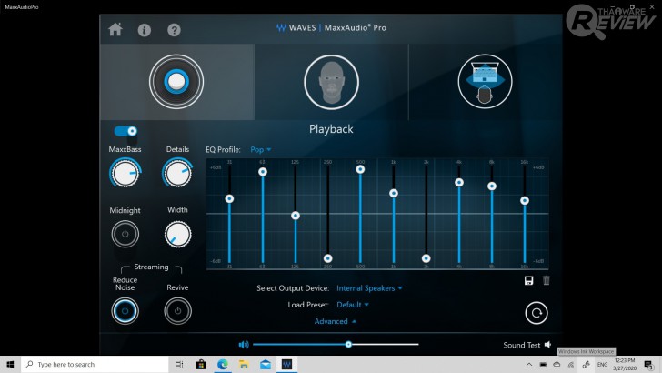Screen dimensions: 662x373
Task: Open the Windows Start menu
Action: 10,364
